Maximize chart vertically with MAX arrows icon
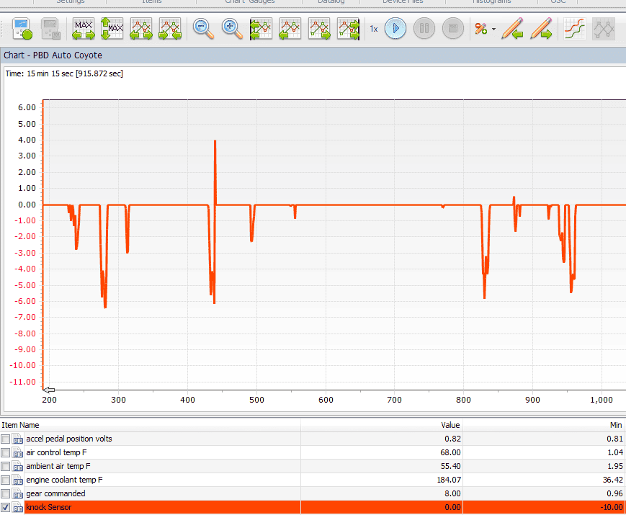The height and width of the screenshot is (515, 626). pos(112,29)
